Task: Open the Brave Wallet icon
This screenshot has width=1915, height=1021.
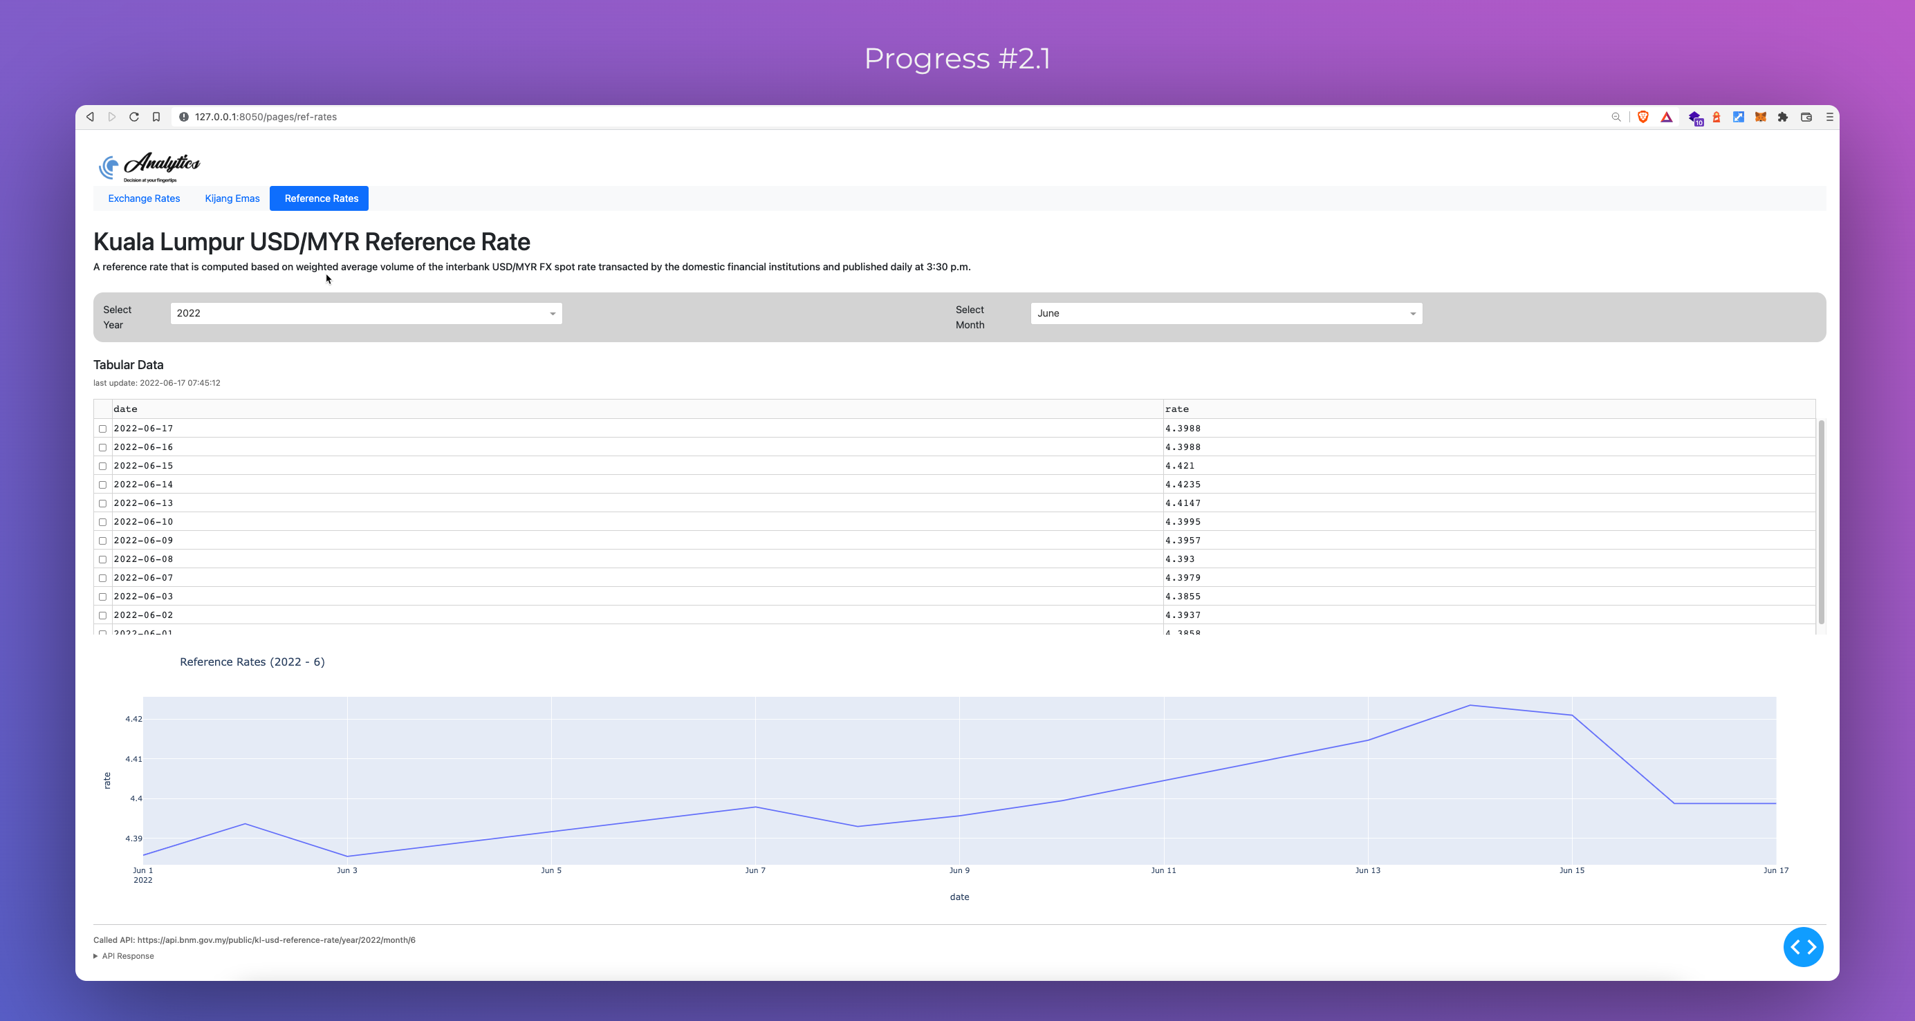Action: (x=1806, y=117)
